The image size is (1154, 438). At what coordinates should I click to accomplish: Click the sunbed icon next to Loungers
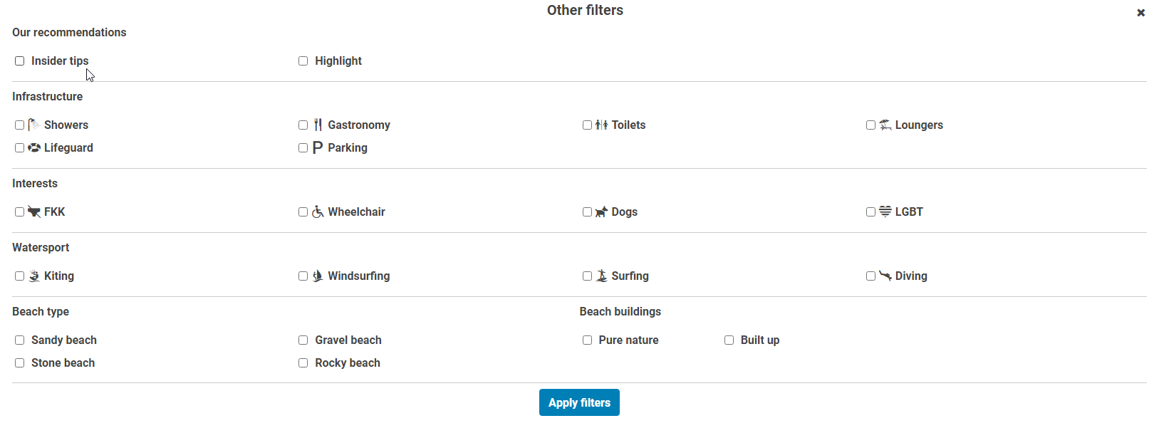885,125
